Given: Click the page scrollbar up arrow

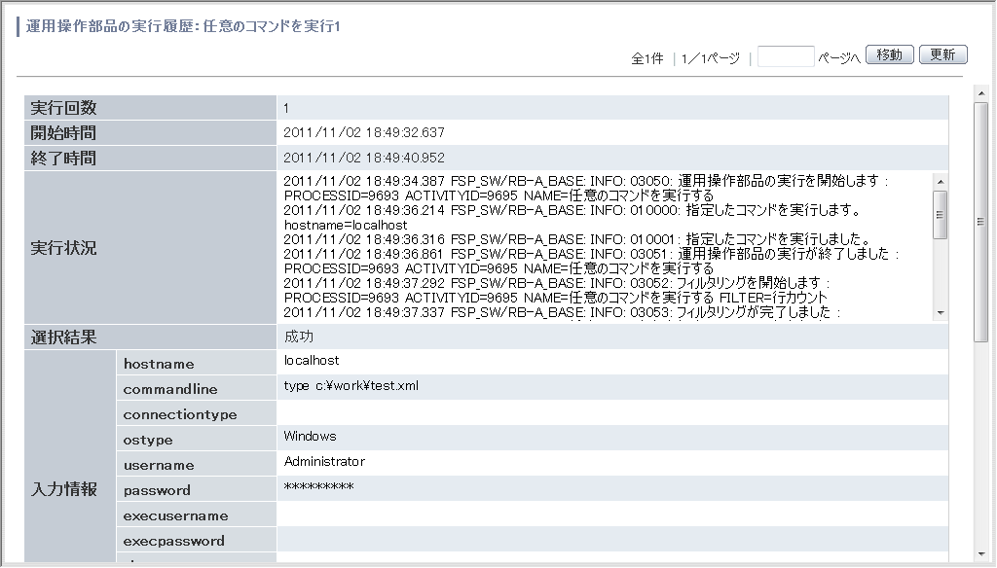Looking at the screenshot, I should pos(981,93).
